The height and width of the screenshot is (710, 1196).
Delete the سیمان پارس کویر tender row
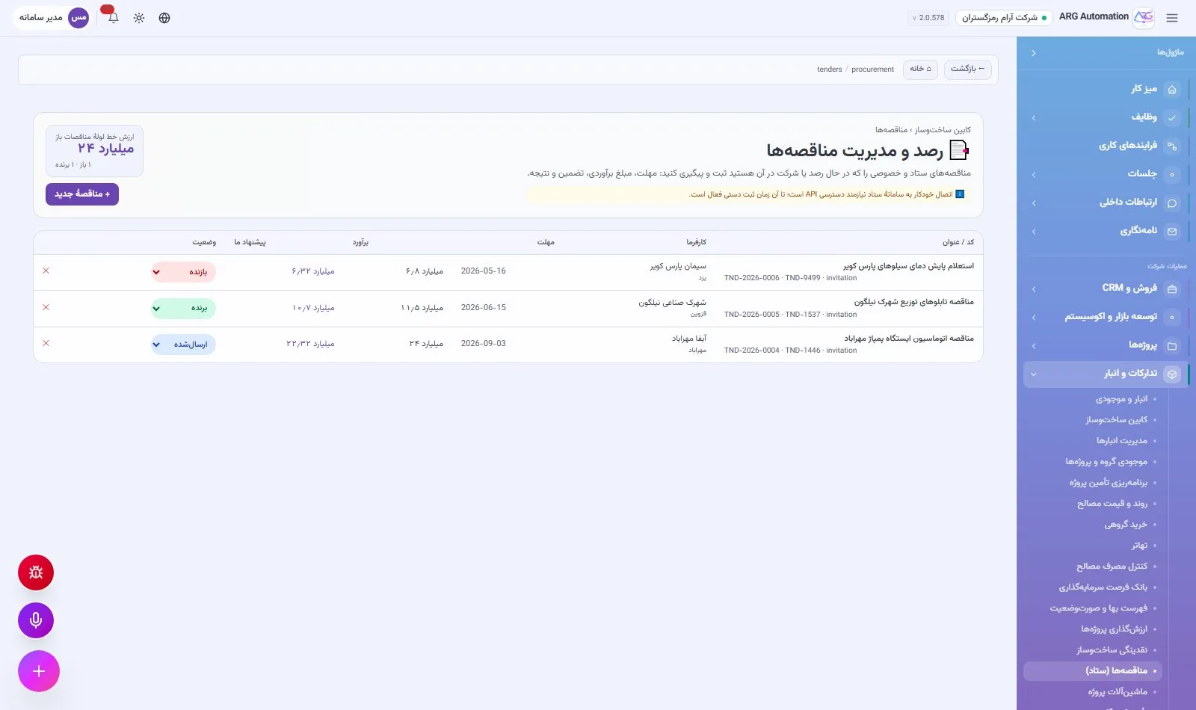pos(46,271)
